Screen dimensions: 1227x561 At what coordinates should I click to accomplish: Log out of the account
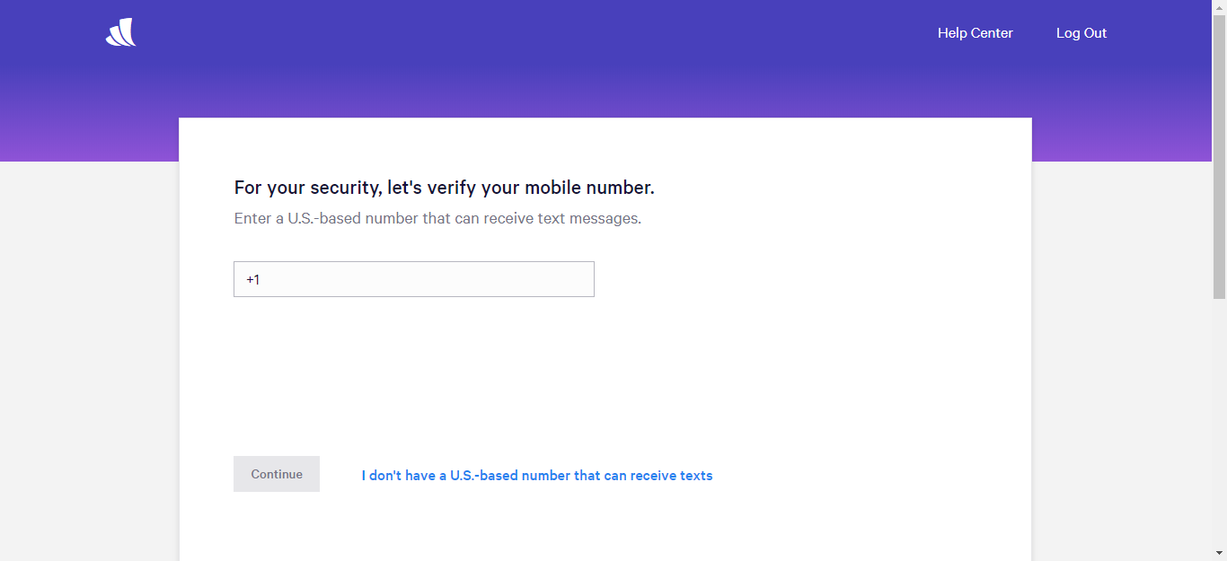tap(1081, 33)
